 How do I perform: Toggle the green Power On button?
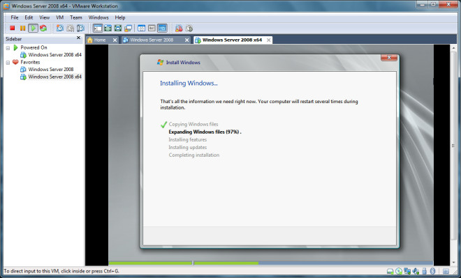34,28
